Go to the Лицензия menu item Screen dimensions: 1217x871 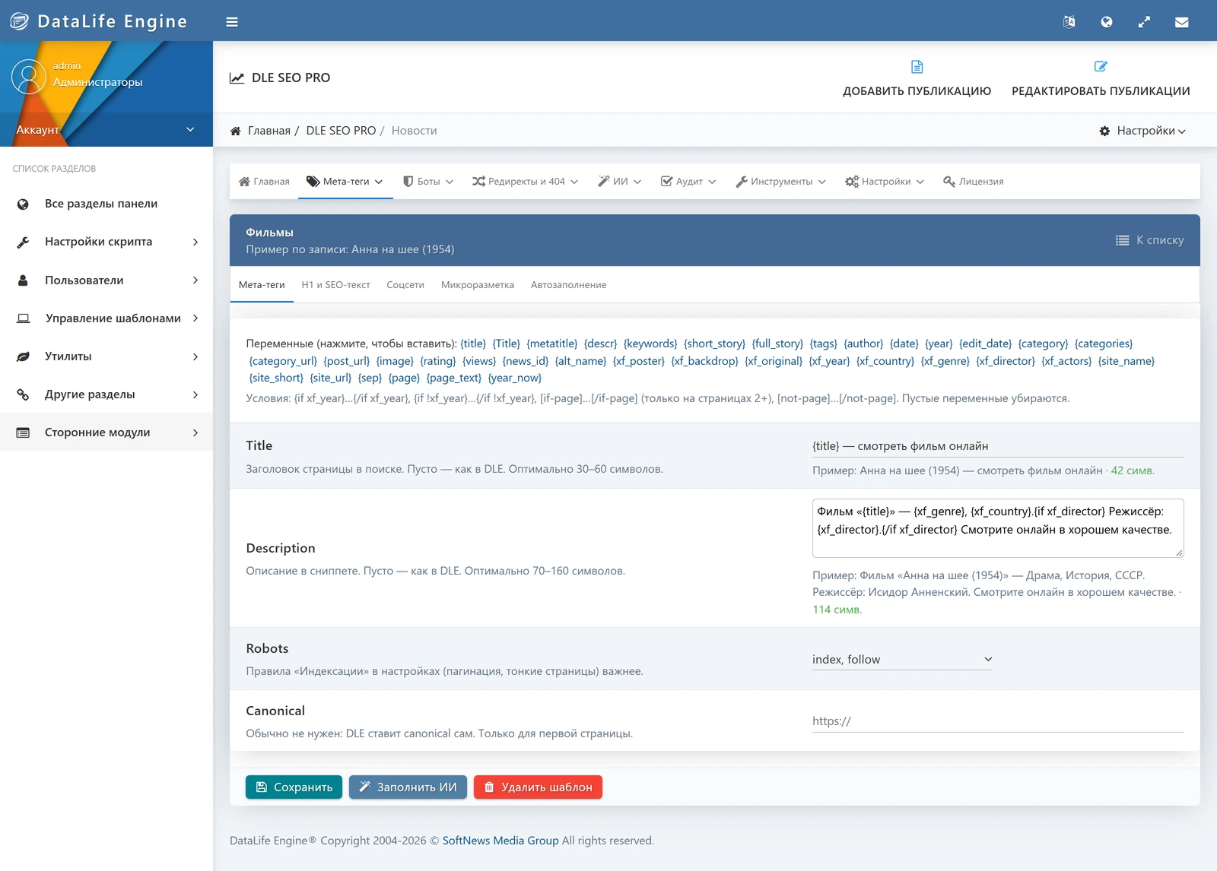(974, 182)
